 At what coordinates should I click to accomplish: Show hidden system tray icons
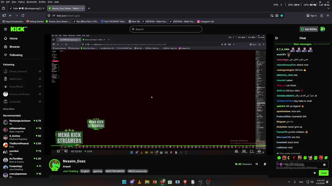289,182
